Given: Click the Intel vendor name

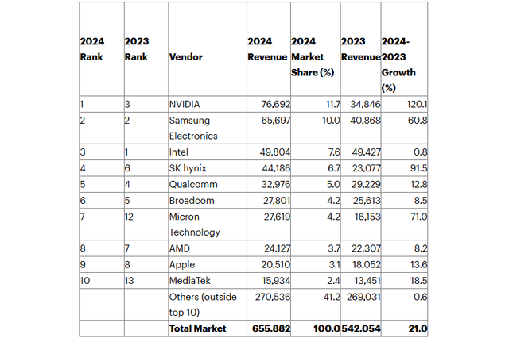Looking at the screenshot, I should 179,151.
